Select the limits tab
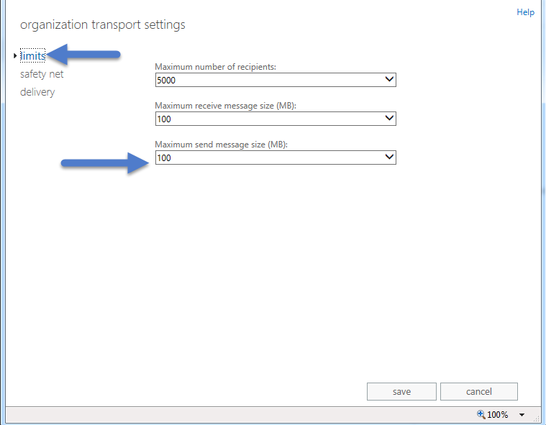The height and width of the screenshot is (425, 546). tap(33, 55)
